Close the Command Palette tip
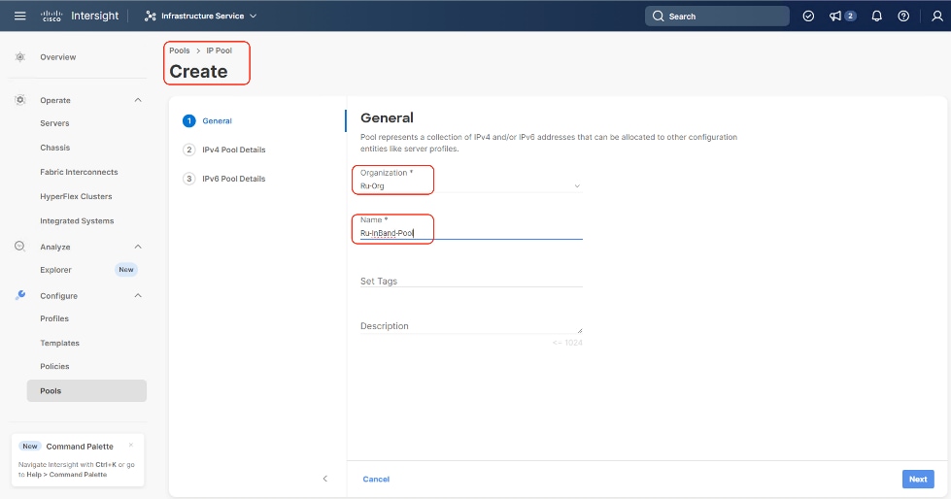The width and height of the screenshot is (951, 499). coord(131,446)
